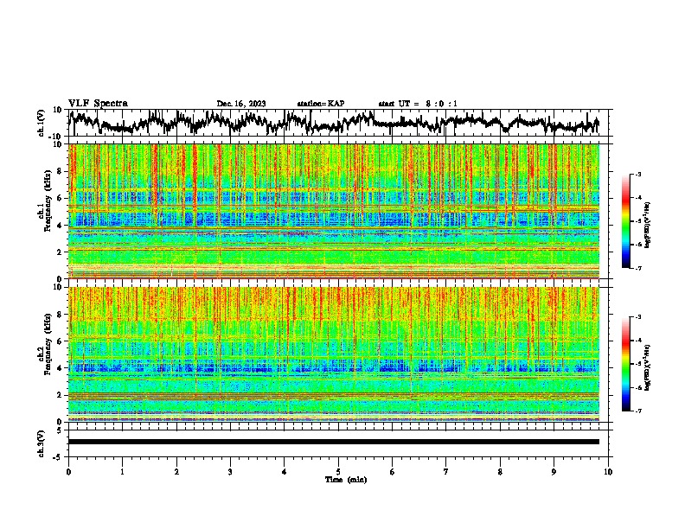The image size is (685, 529).
Task: Click the "6" kHz tick of ch.2 spectrogram
Action: pos(61,341)
